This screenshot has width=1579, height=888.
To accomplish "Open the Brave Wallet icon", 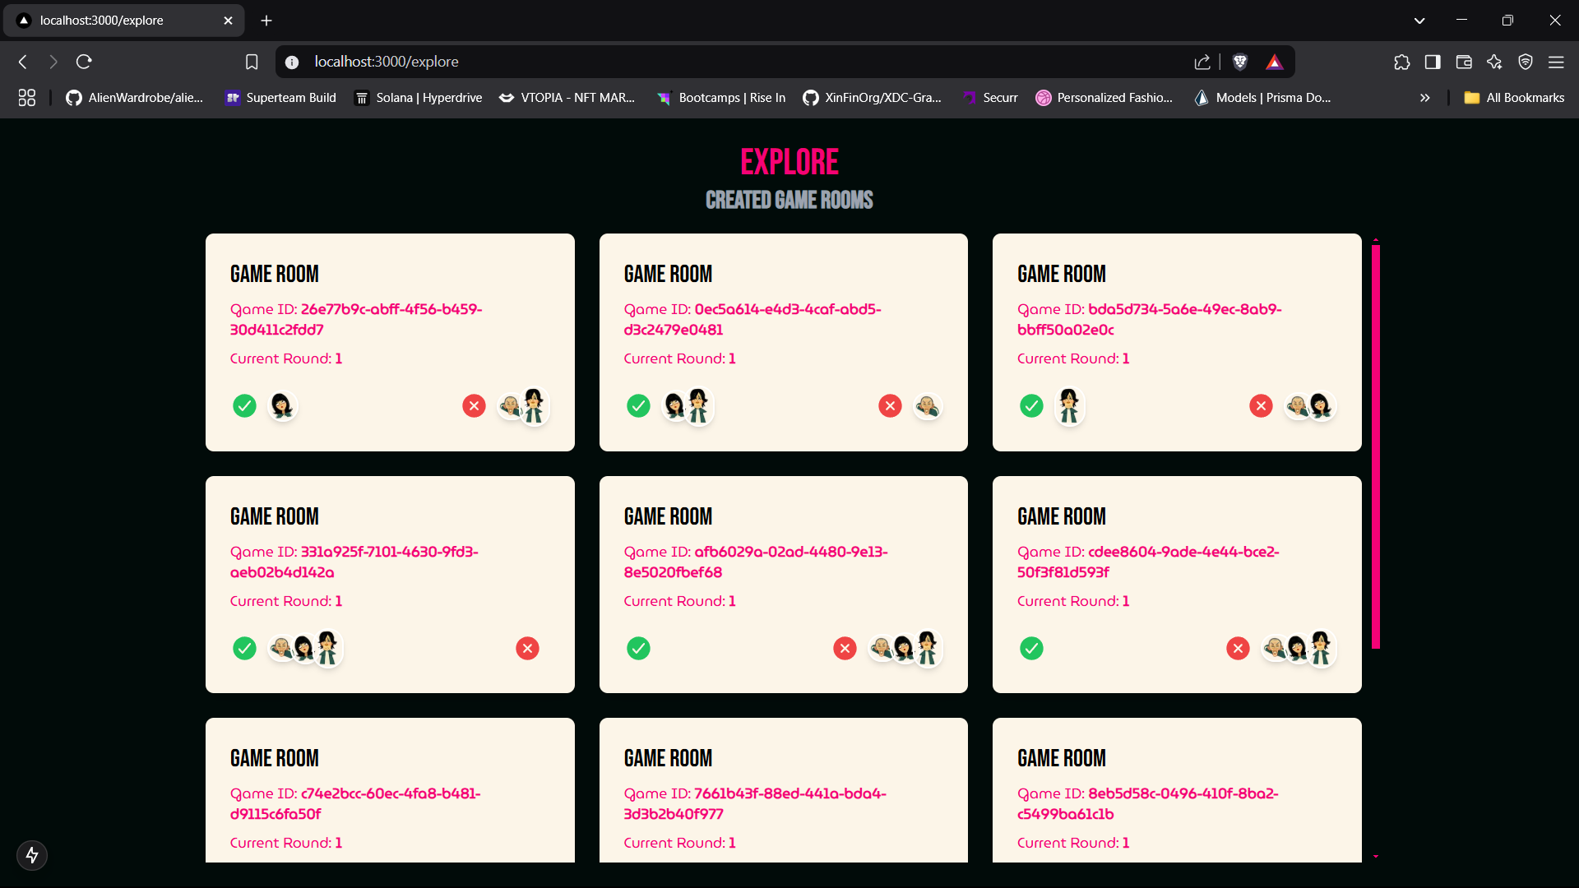I will [x=1463, y=62].
